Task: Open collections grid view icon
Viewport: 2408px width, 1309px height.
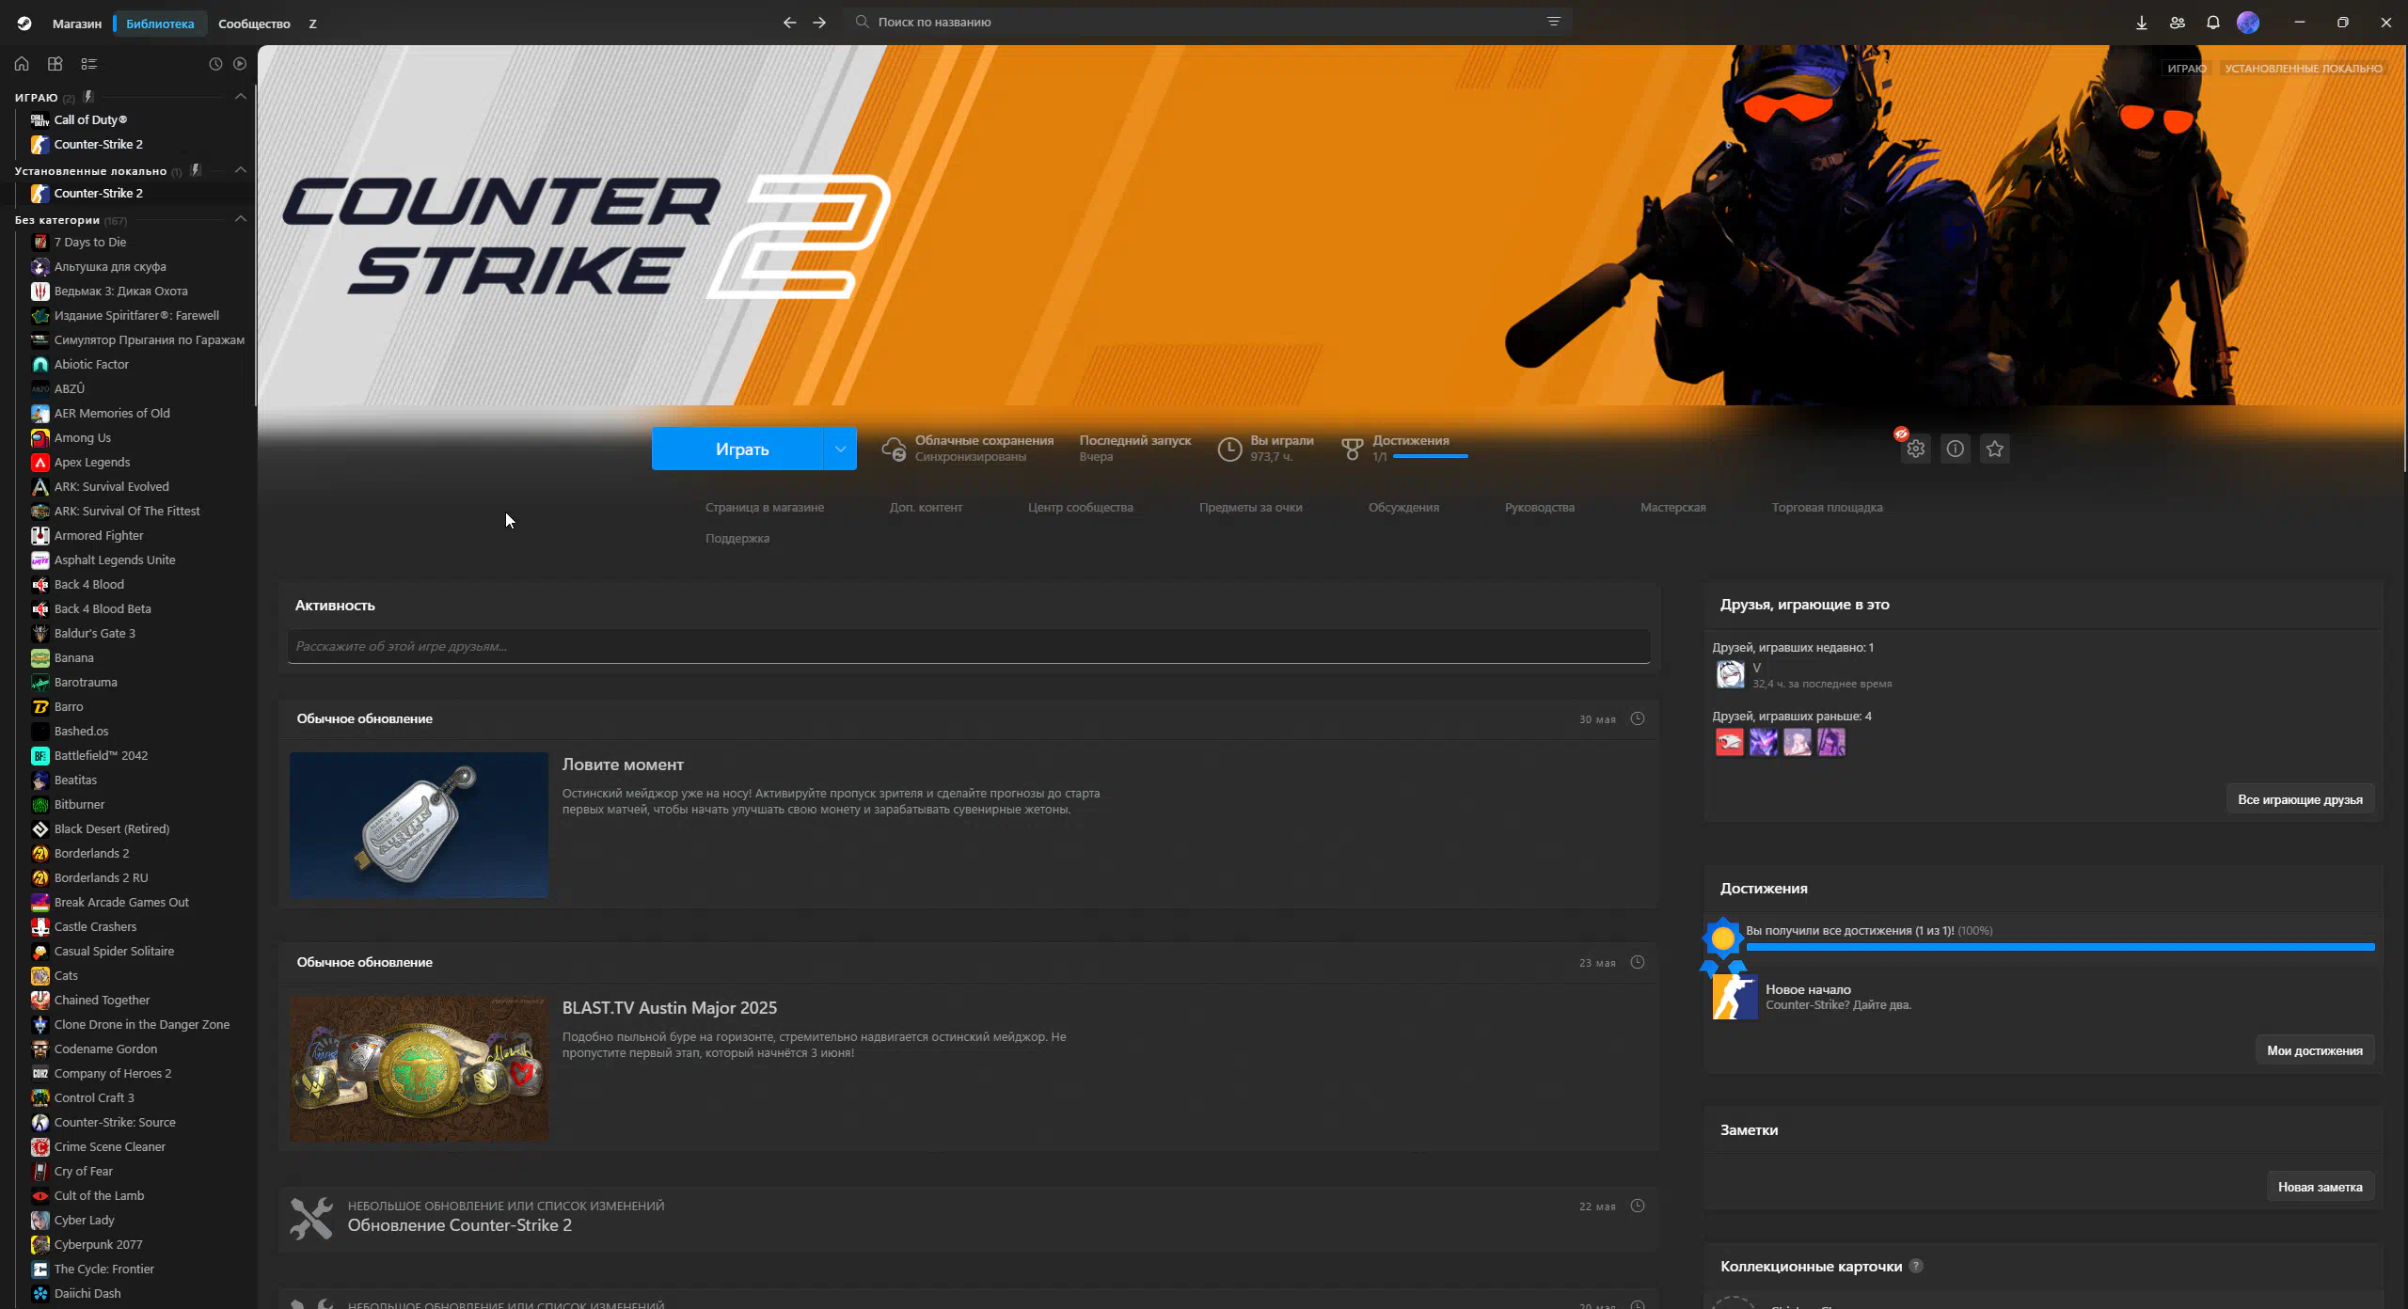Action: pos(55,64)
